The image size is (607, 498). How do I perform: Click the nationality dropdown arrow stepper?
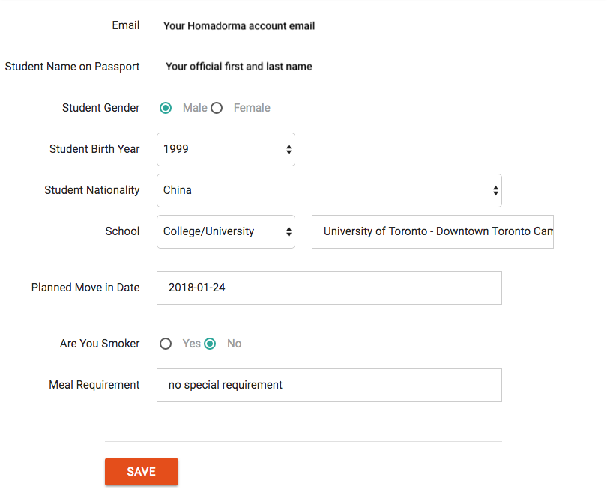495,191
